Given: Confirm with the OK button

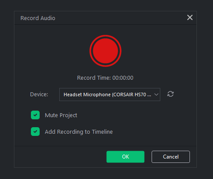Looking at the screenshot, I should point(125,157).
